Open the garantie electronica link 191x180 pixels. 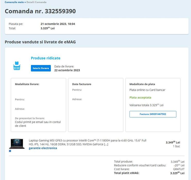tap(43, 148)
